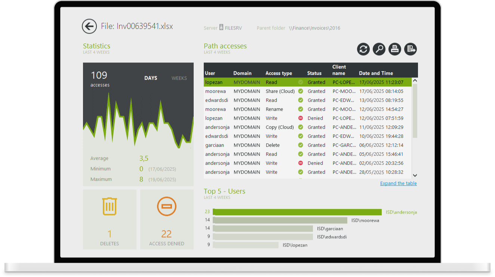Click granted checkmark on 10/06/2025 19:44:28 row
The image size is (495, 277).
coord(301,136)
